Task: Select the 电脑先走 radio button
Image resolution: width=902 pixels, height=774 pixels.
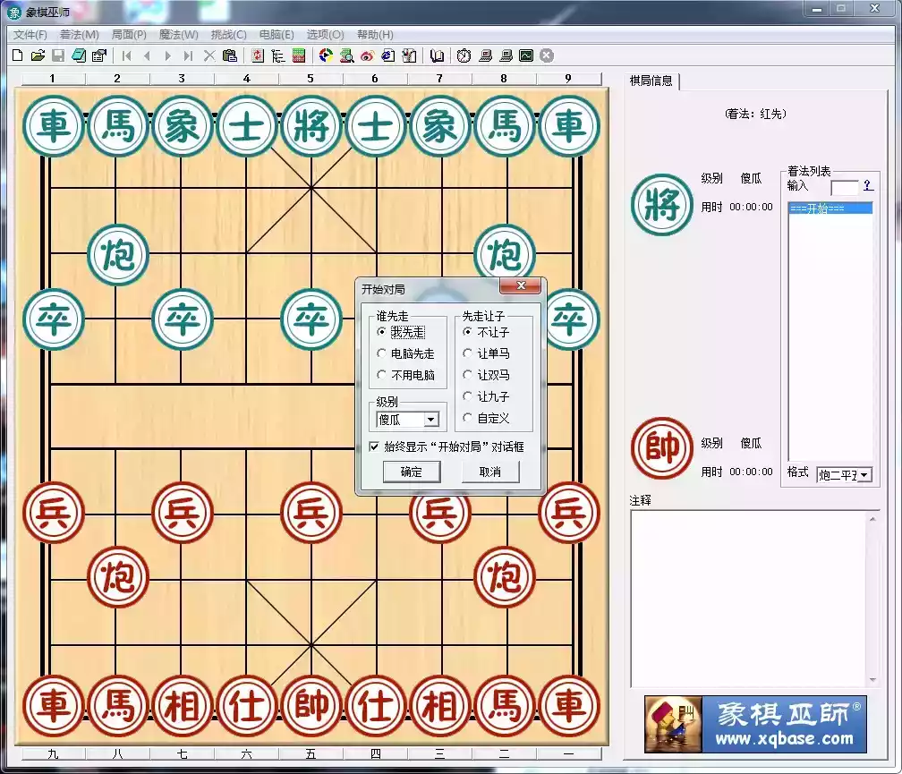Action: coord(383,353)
